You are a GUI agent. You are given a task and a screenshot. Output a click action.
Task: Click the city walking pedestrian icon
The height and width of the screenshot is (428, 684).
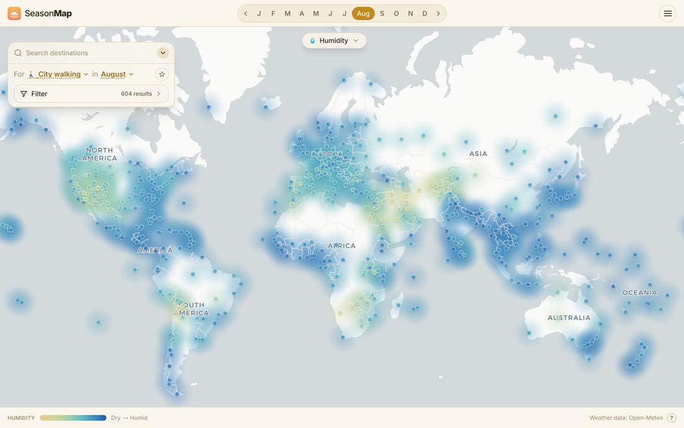(x=31, y=75)
